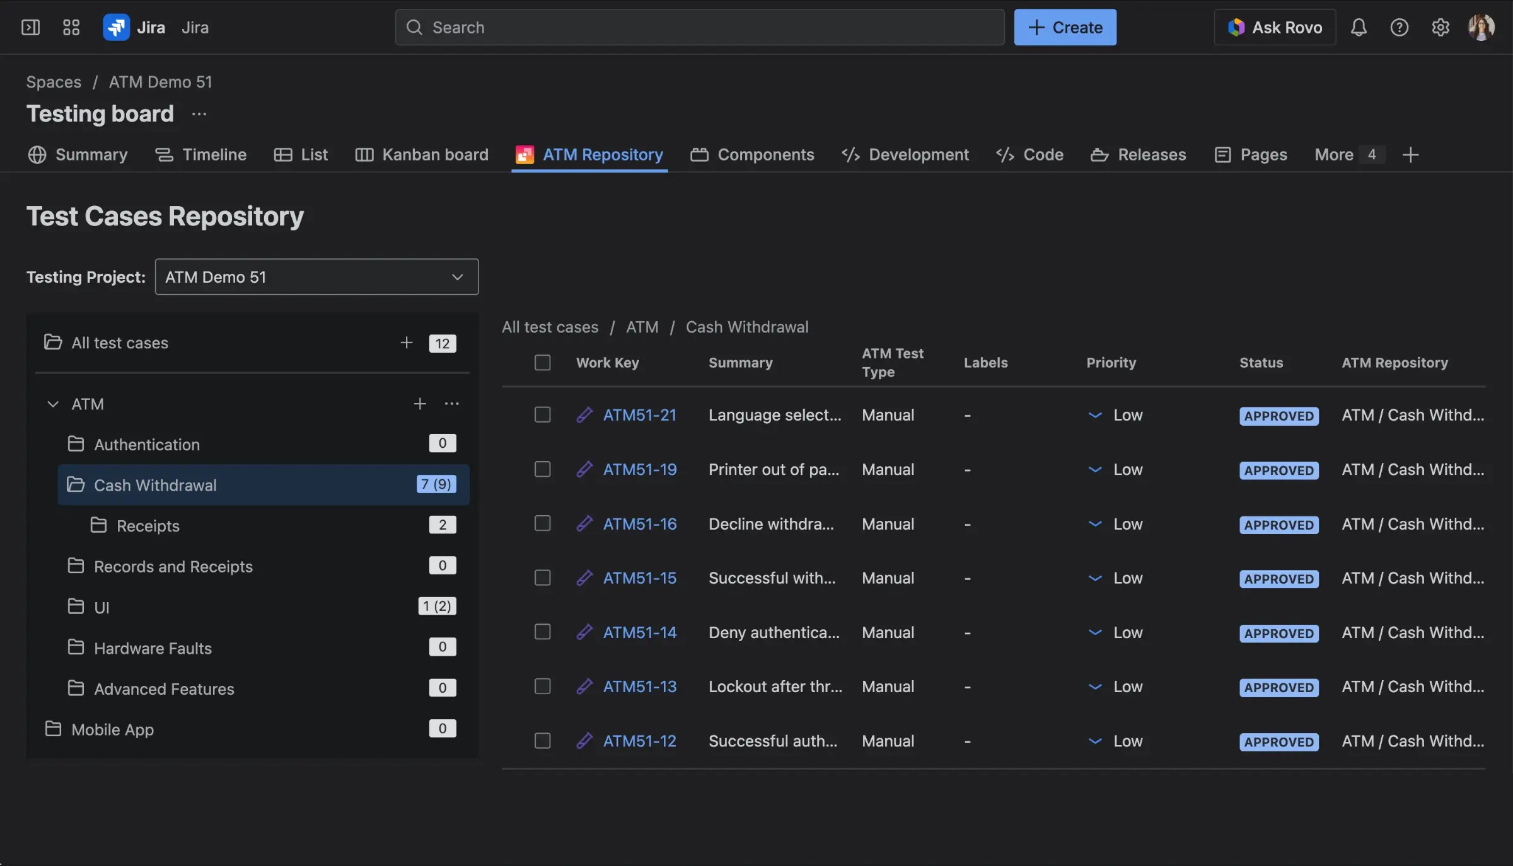This screenshot has height=866, width=1513.
Task: Collapse the left sidebar with the panel icon
Action: point(30,27)
